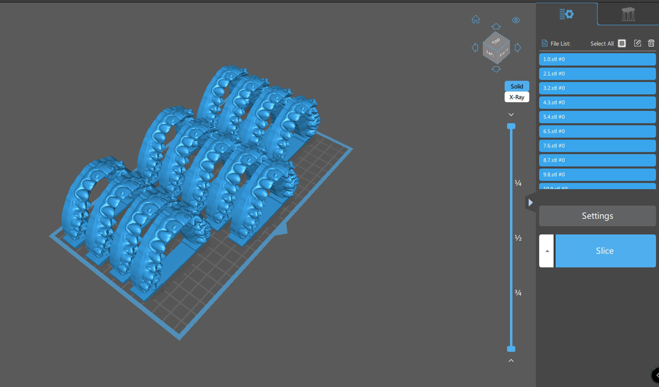Click down chevron above layer slider
The height and width of the screenshot is (387, 659).
click(x=511, y=114)
